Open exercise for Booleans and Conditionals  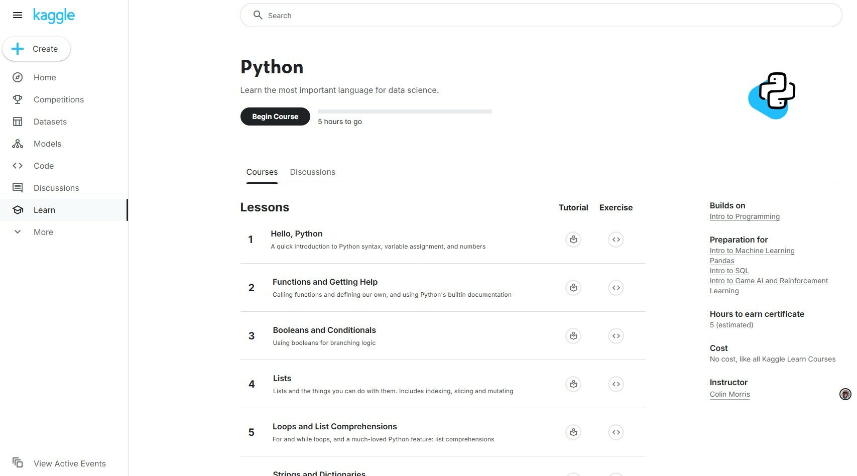[x=616, y=336]
